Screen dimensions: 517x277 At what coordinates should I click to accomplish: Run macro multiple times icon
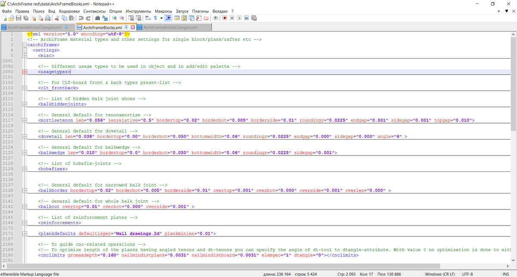click(246, 18)
